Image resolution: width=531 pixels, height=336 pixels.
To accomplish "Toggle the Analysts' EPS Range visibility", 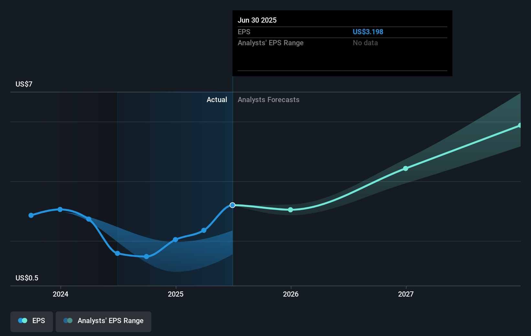I will [103, 321].
